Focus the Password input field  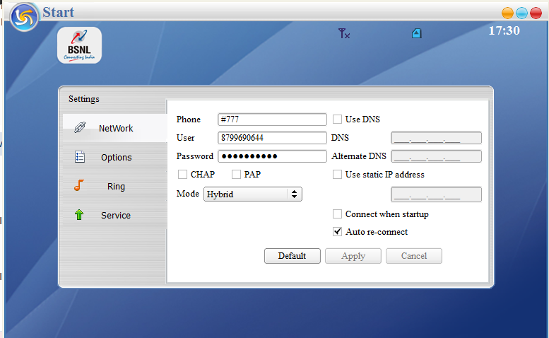(x=272, y=156)
